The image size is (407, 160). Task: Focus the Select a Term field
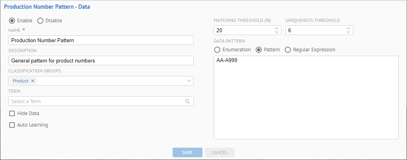click(96, 101)
